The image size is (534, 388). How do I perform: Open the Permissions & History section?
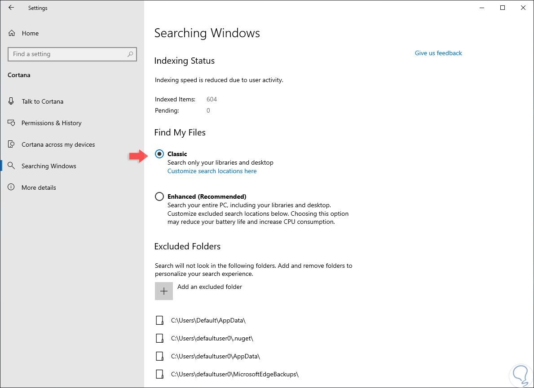[x=51, y=123]
